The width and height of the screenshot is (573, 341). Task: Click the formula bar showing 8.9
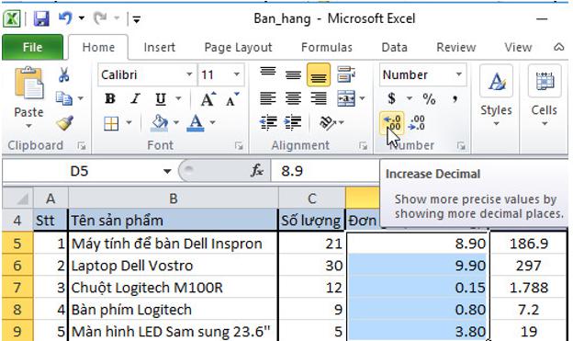click(324, 171)
